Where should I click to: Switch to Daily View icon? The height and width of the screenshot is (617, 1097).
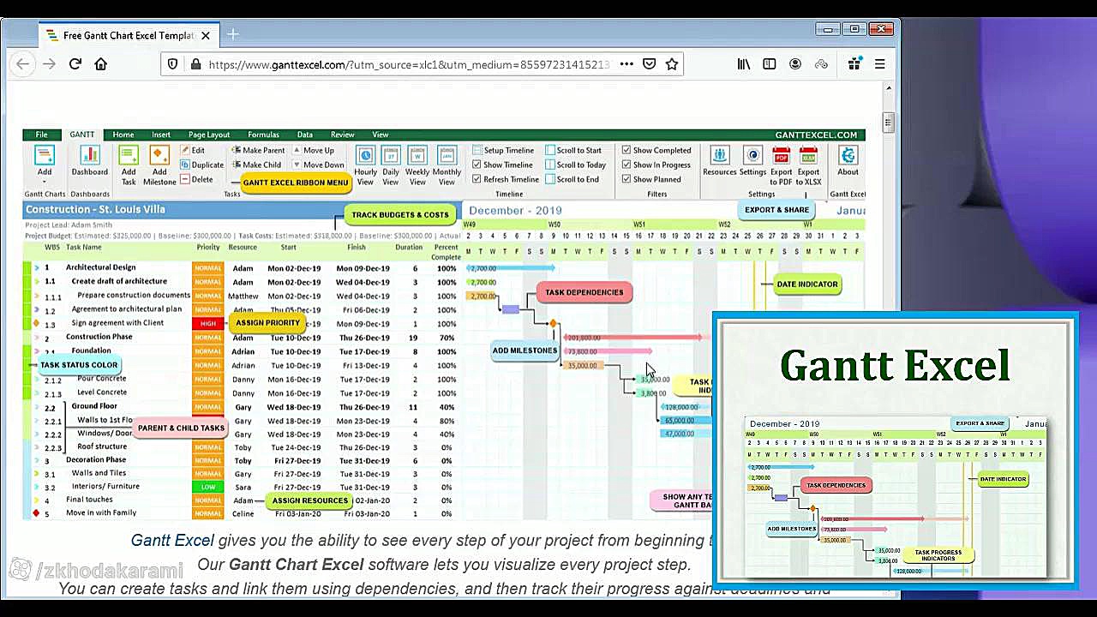pos(391,155)
